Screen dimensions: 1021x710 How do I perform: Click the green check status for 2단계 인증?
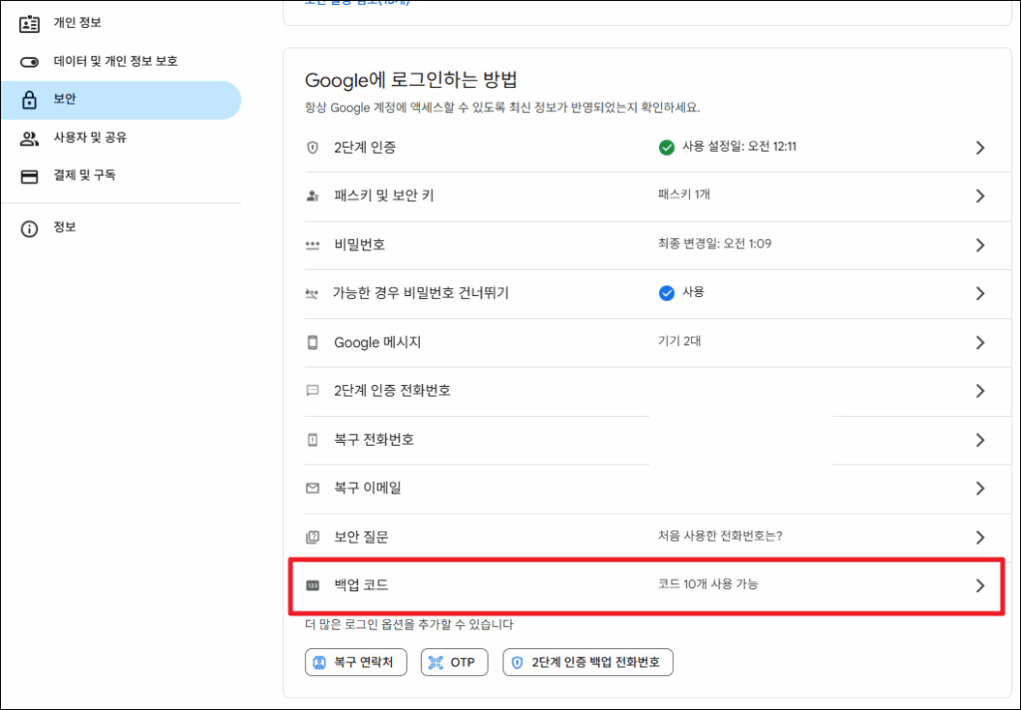[666, 148]
